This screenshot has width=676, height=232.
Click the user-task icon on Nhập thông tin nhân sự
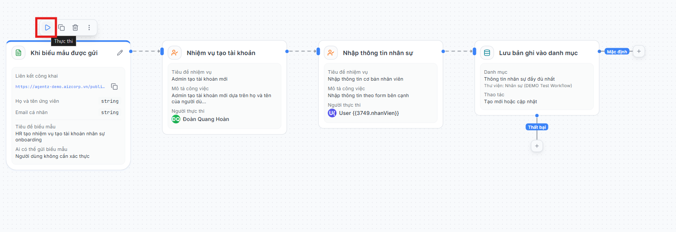[331, 52]
